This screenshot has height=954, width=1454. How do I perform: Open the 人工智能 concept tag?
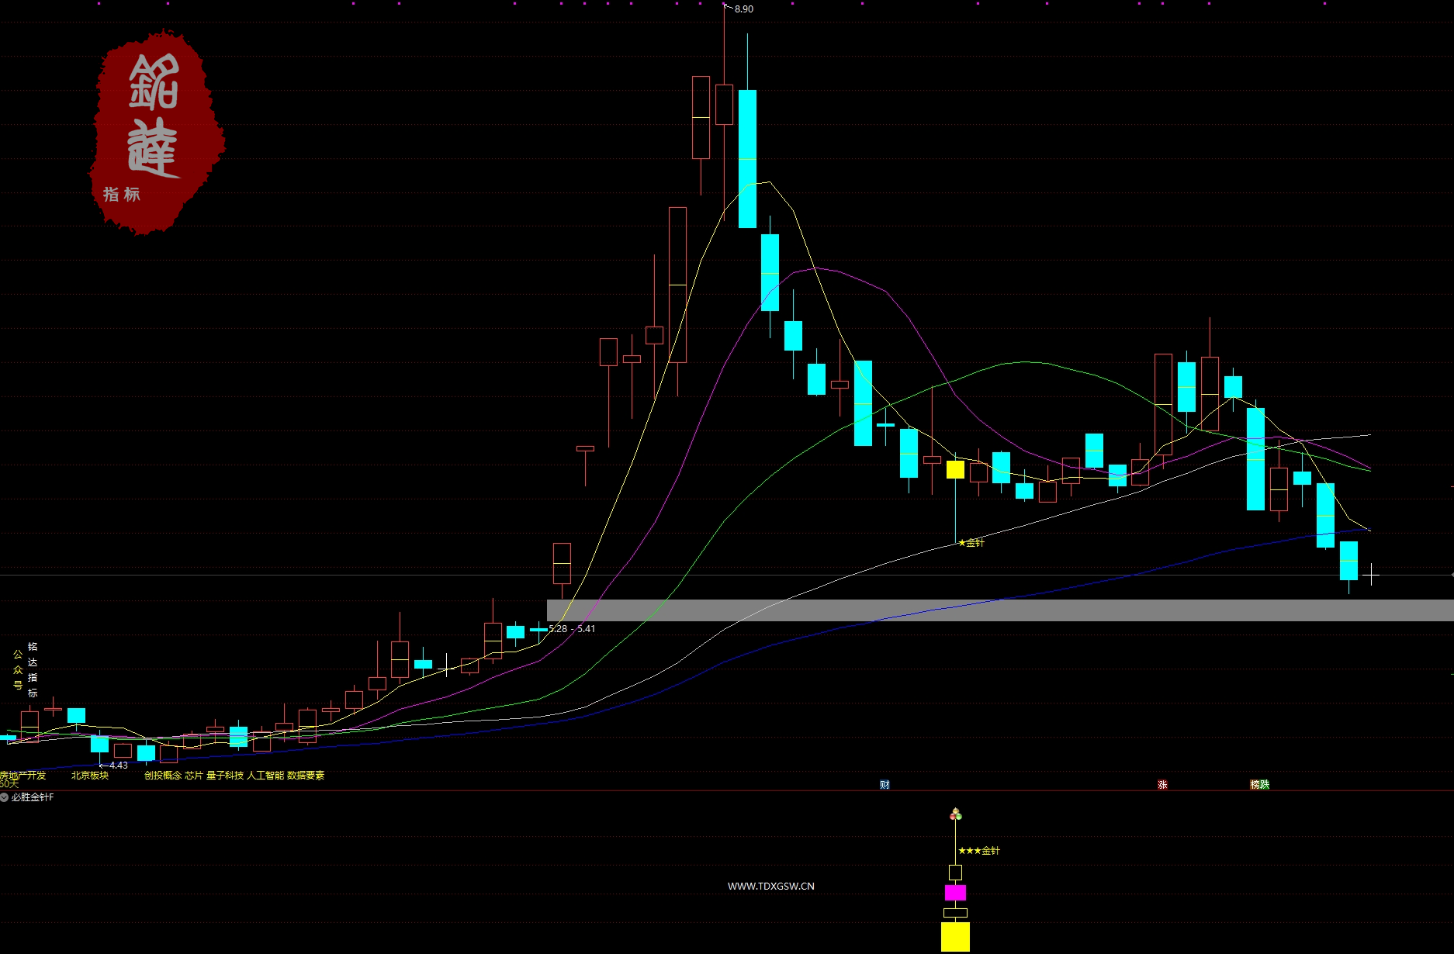coord(265,775)
